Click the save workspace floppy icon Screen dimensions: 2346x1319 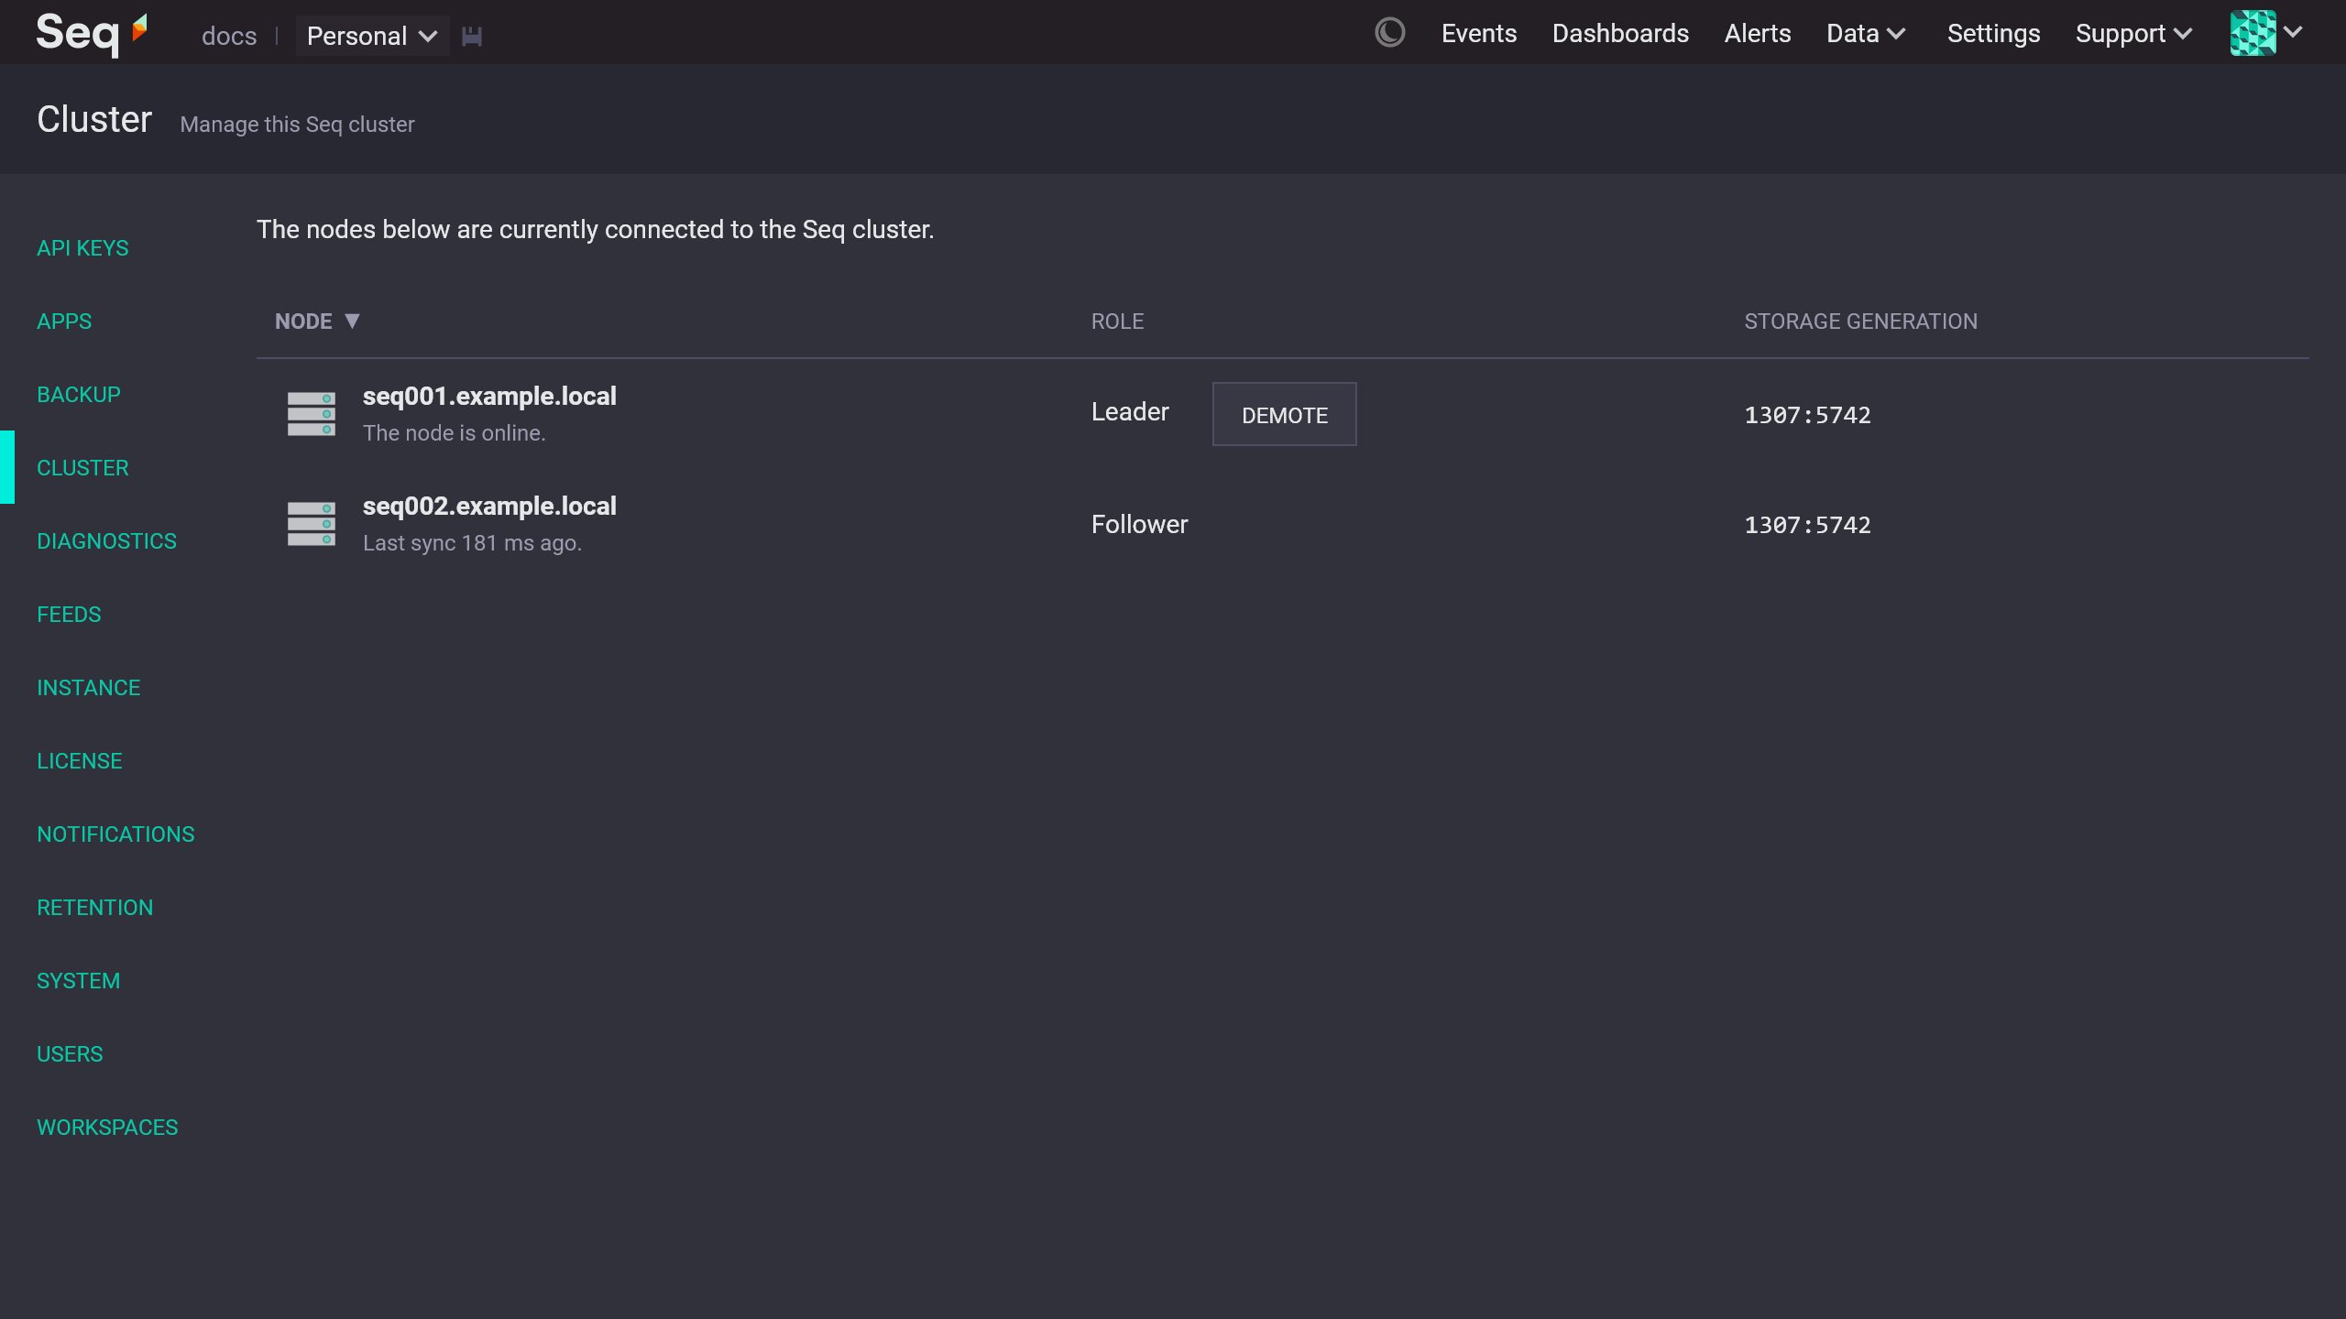point(472,37)
